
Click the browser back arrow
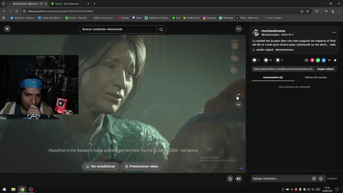tap(4, 11)
